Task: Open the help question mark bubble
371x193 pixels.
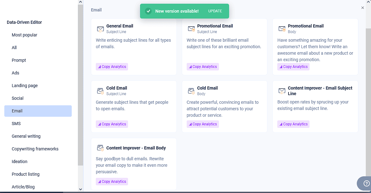Action: pyautogui.click(x=367, y=183)
